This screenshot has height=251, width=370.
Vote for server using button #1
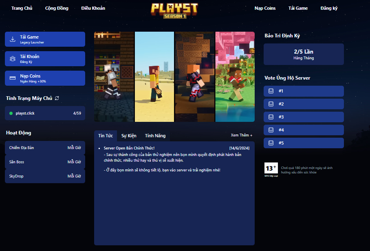click(x=304, y=91)
